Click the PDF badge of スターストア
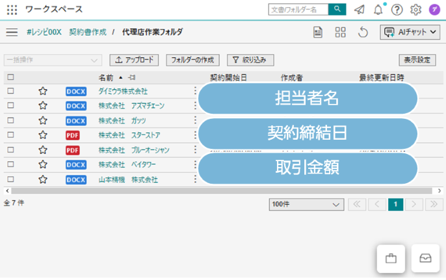The width and height of the screenshot is (446, 280). pyautogui.click(x=73, y=135)
